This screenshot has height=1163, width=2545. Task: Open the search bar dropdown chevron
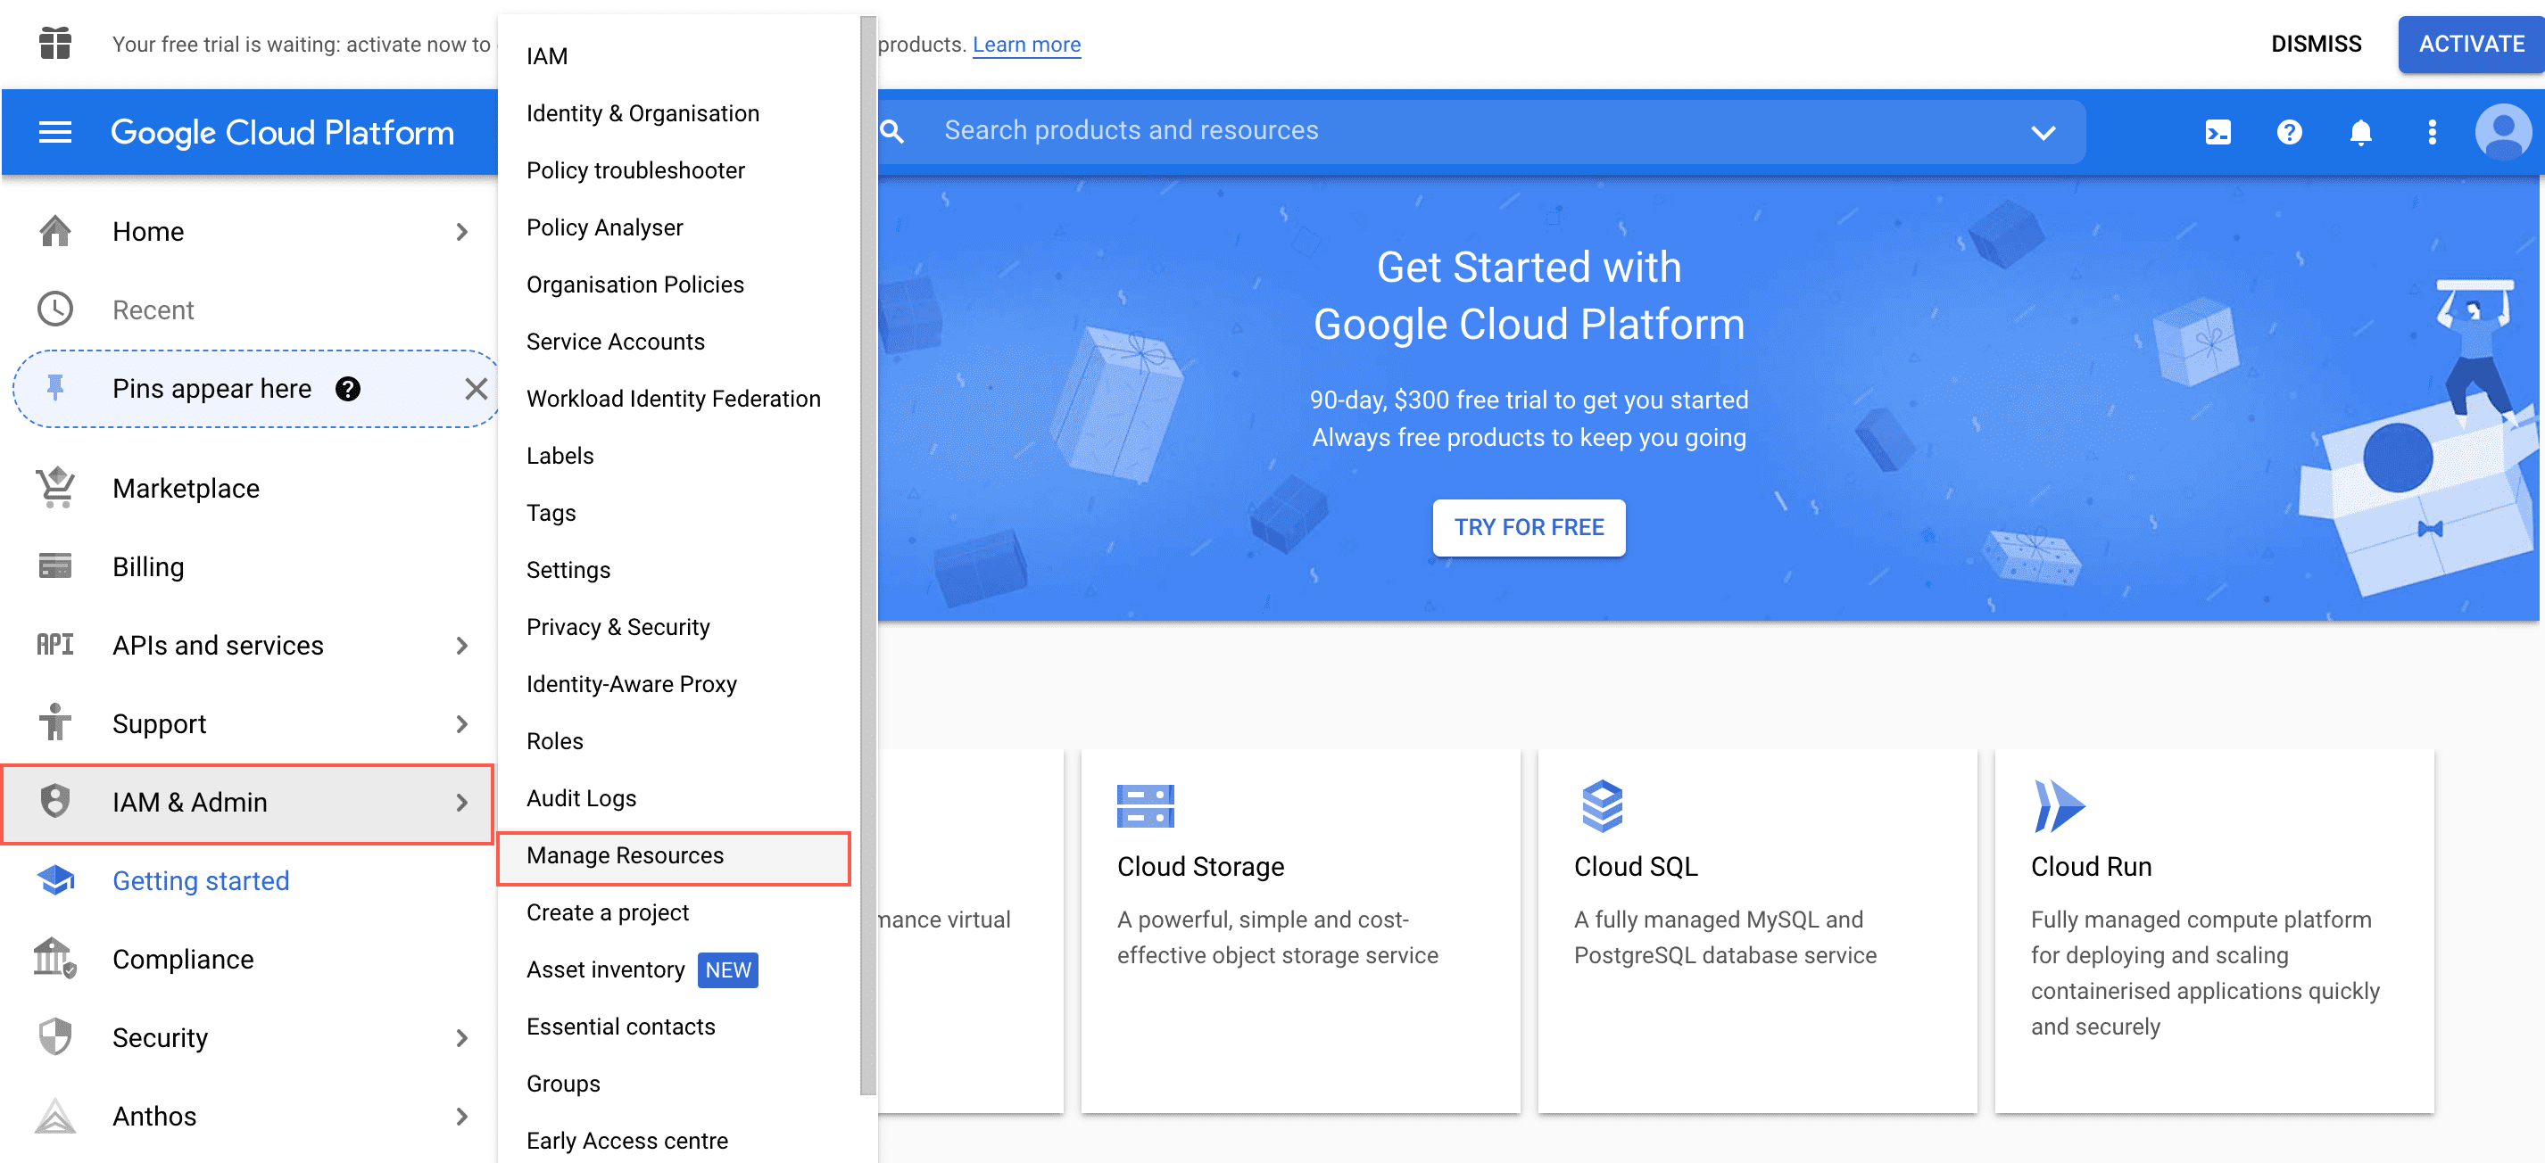click(x=2043, y=131)
